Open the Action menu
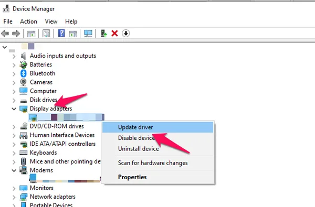Image resolution: width=315 pixels, height=207 pixels. point(28,21)
